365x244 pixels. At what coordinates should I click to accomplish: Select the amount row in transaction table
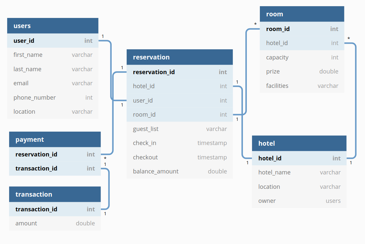tap(55, 223)
